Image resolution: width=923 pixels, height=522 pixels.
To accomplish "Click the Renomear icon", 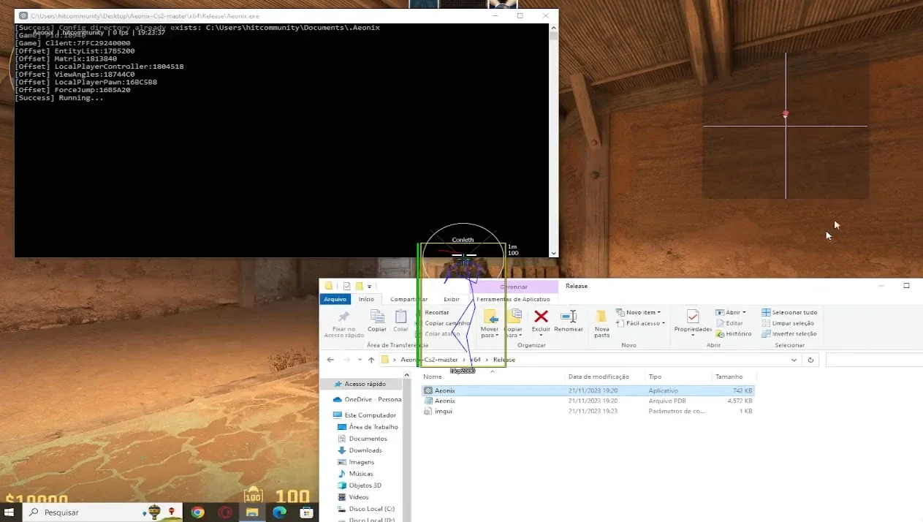I will click(568, 316).
